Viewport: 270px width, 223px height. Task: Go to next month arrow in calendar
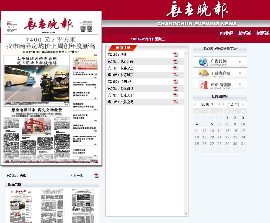243,104
